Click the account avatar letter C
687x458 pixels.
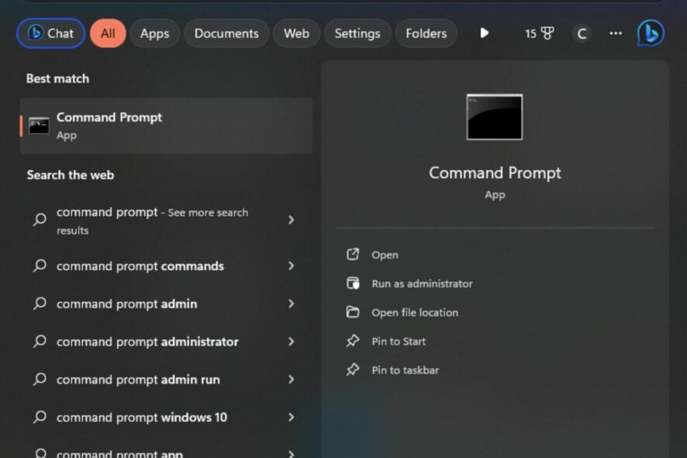[582, 33]
